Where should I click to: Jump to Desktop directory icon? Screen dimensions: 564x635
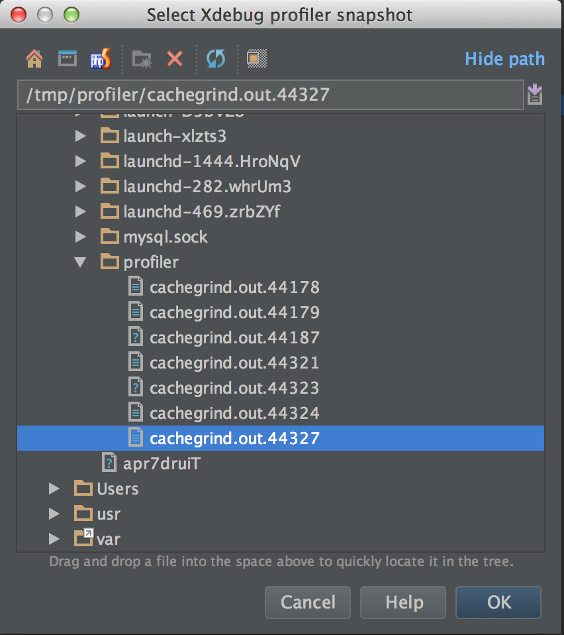pyautogui.click(x=67, y=59)
